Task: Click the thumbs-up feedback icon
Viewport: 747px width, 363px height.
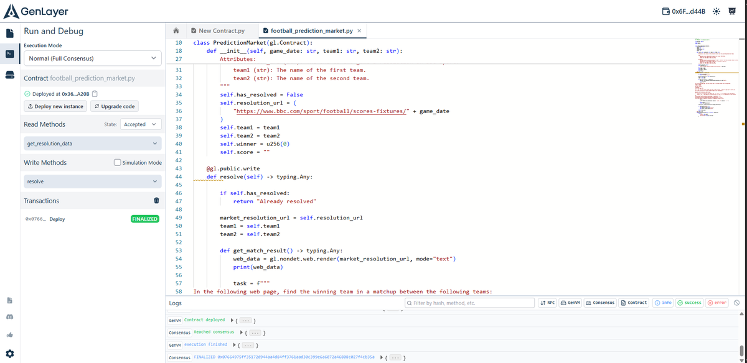Action: coord(9,336)
